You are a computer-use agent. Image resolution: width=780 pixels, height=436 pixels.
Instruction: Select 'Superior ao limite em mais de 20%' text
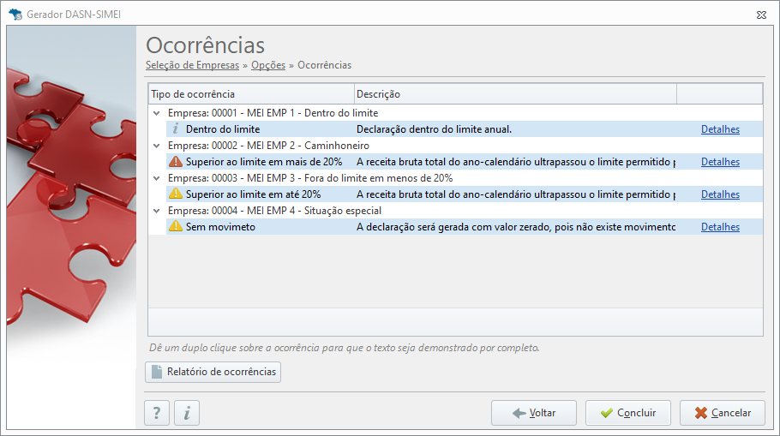coord(264,162)
